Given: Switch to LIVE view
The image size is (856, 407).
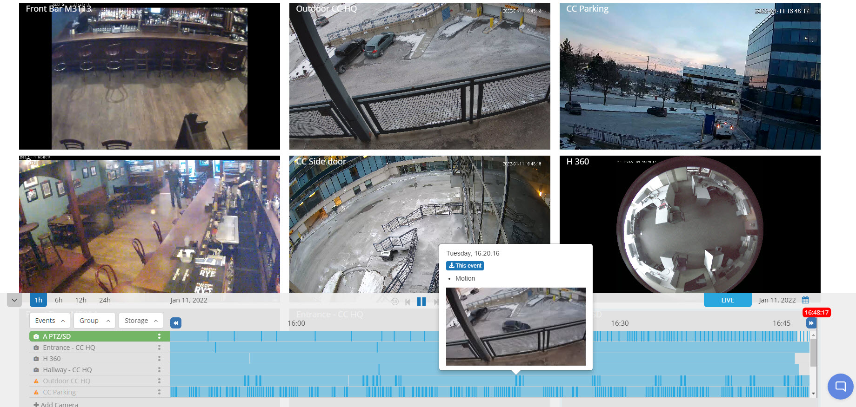Looking at the screenshot, I should (728, 300).
